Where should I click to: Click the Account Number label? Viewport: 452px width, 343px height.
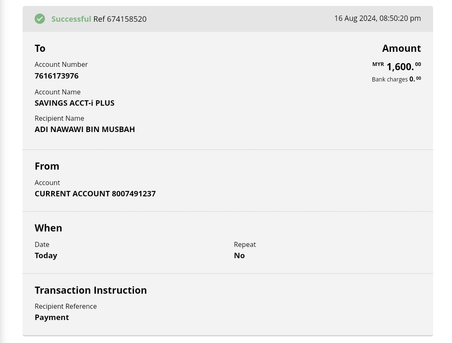pos(61,64)
